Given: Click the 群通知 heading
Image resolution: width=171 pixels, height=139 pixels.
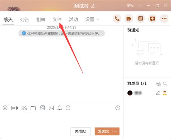Looking at the screenshot, I should click(x=133, y=30).
